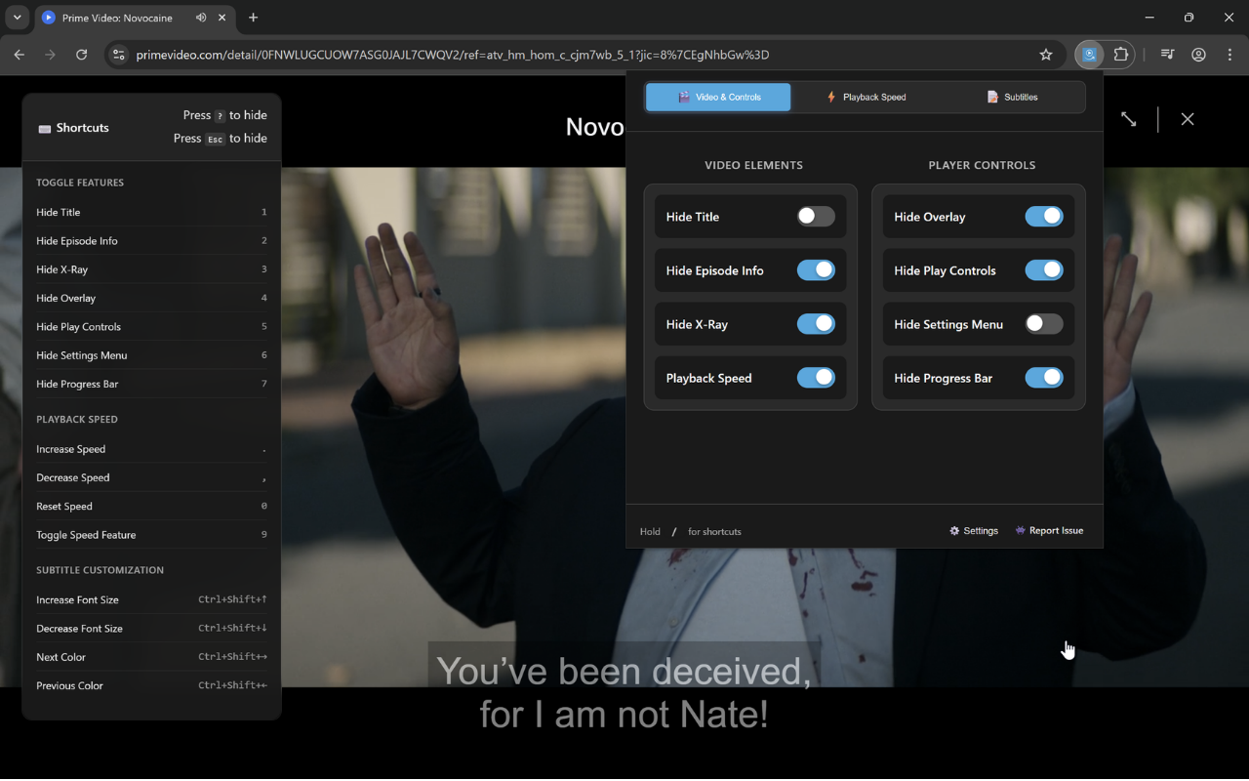Disable the Hide X-Ray toggle
Image resolution: width=1249 pixels, height=781 pixels.
(x=817, y=323)
